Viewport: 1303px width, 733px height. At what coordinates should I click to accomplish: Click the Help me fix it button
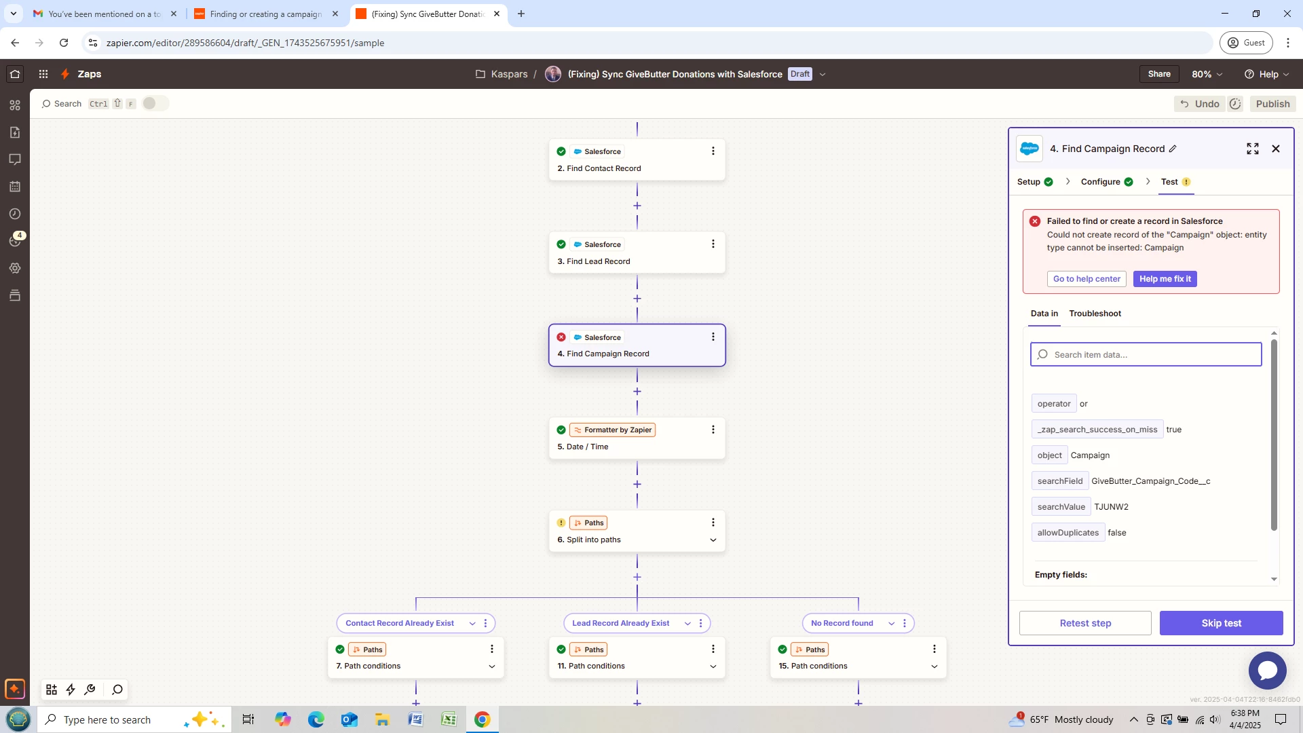(1165, 279)
